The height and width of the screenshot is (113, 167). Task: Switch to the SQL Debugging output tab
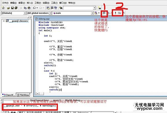pos(81,112)
